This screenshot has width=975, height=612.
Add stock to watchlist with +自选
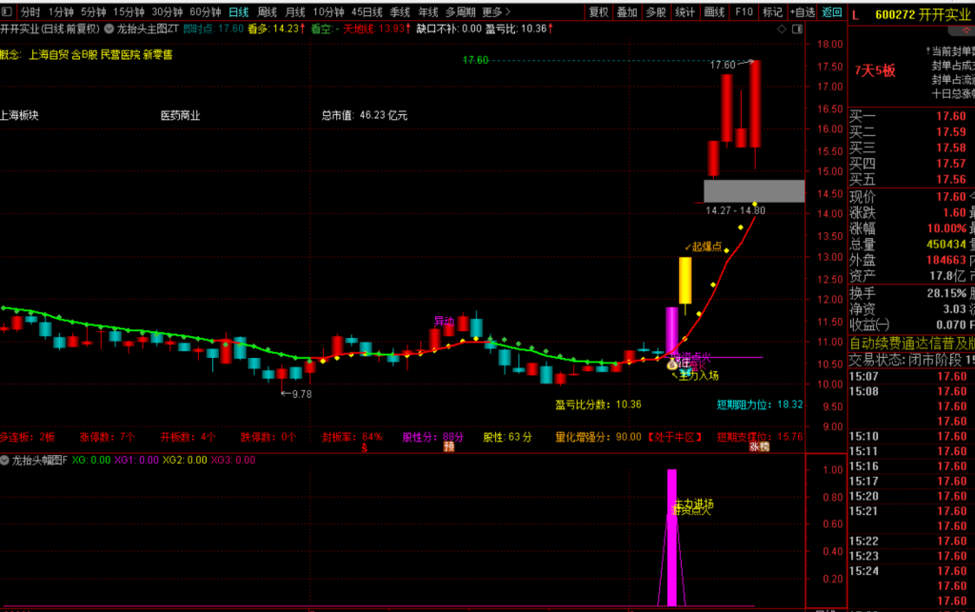[x=803, y=11]
